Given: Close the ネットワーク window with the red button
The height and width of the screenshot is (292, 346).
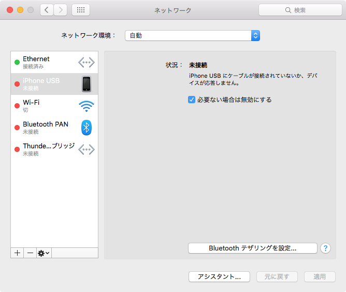Looking at the screenshot, I should tap(10, 10).
